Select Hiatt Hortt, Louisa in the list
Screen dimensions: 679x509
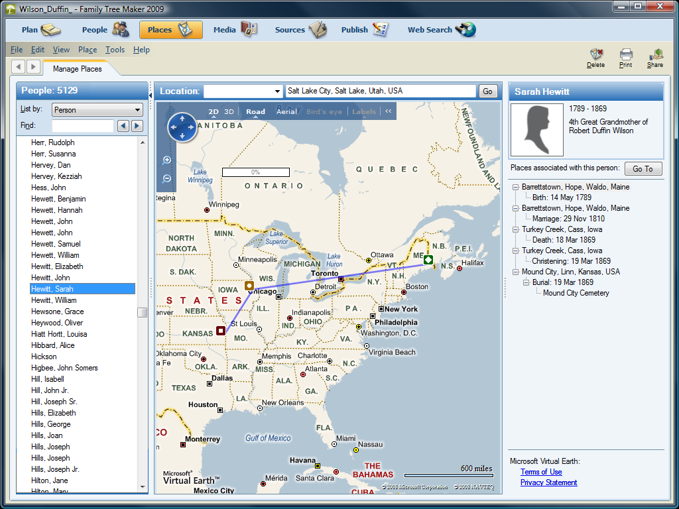[59, 334]
